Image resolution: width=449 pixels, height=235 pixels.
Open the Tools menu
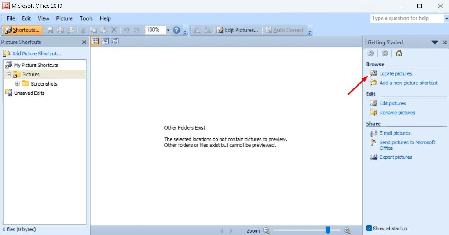click(86, 18)
